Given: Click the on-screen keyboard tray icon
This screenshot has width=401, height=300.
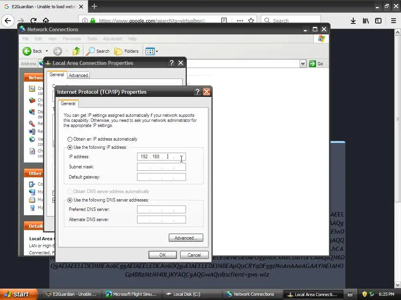Looking at the screenshot, I should click(350, 295).
